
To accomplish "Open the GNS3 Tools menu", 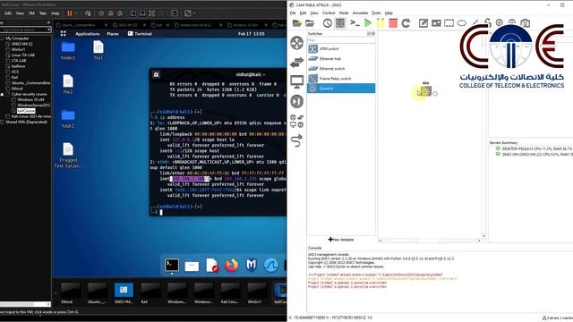I will (376, 13).
